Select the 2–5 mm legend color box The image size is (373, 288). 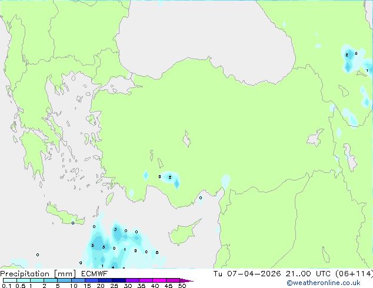click(51, 280)
